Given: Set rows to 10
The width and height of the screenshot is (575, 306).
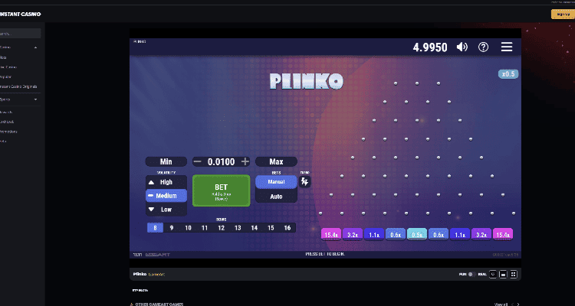Looking at the screenshot, I should [188, 228].
